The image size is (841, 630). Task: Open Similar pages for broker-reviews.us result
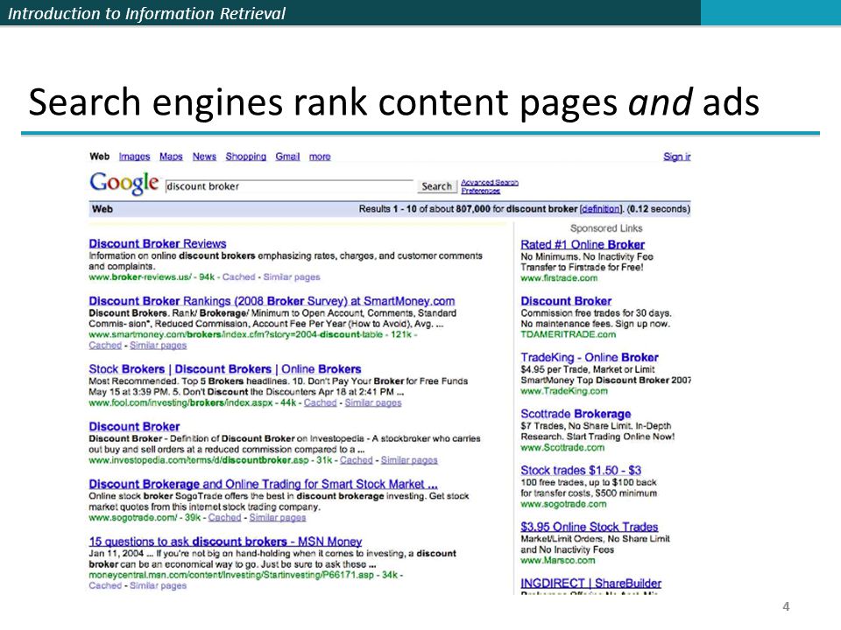tap(291, 277)
